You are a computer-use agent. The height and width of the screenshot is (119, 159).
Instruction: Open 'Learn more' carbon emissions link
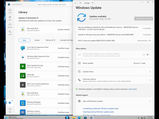(133, 89)
